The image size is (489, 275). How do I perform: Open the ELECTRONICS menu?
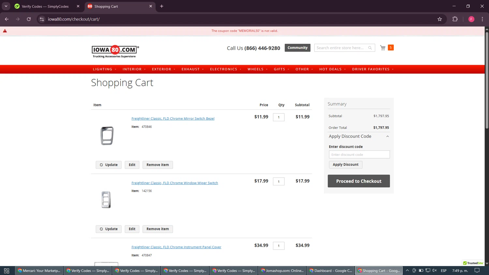coord(226,69)
